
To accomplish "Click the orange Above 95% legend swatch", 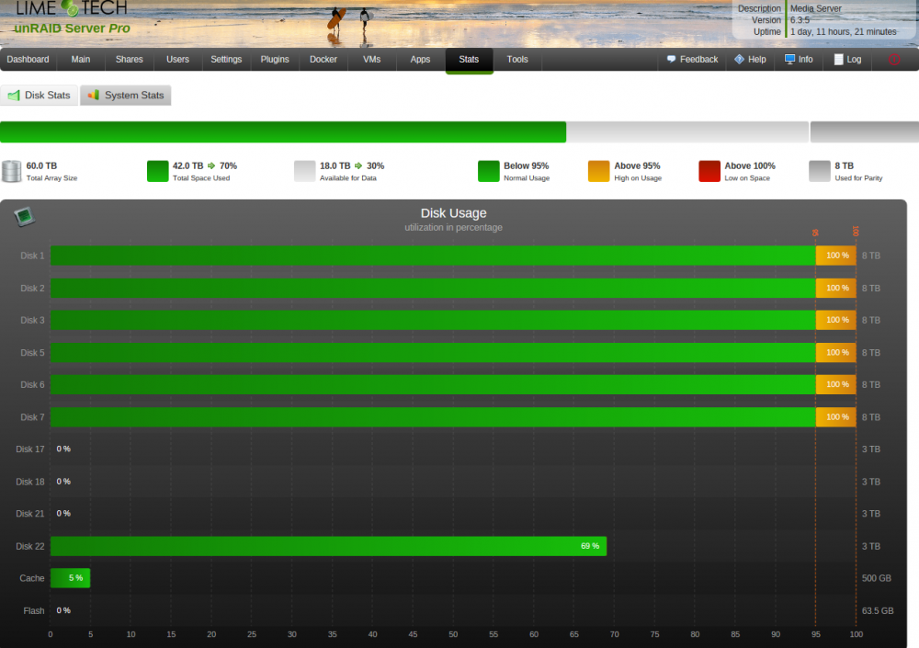I will click(599, 171).
